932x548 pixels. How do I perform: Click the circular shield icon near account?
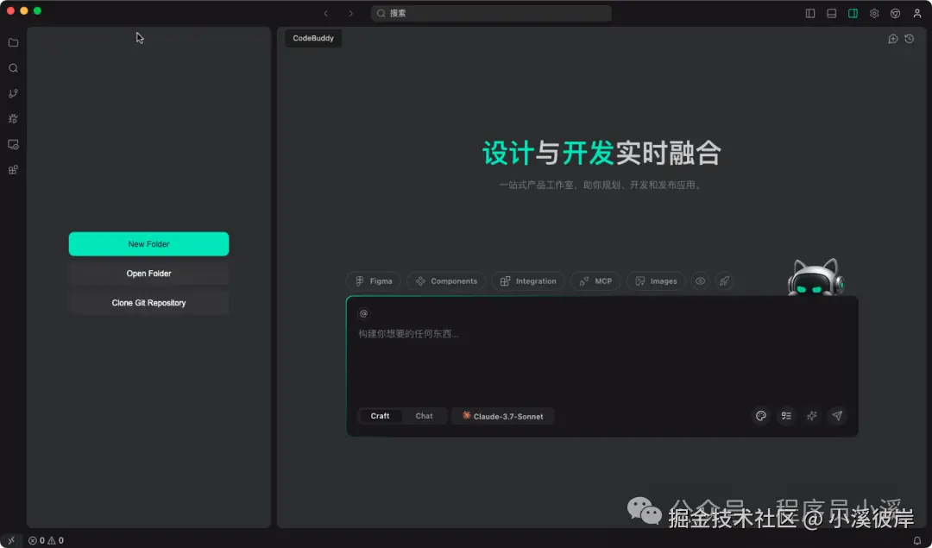click(x=895, y=13)
